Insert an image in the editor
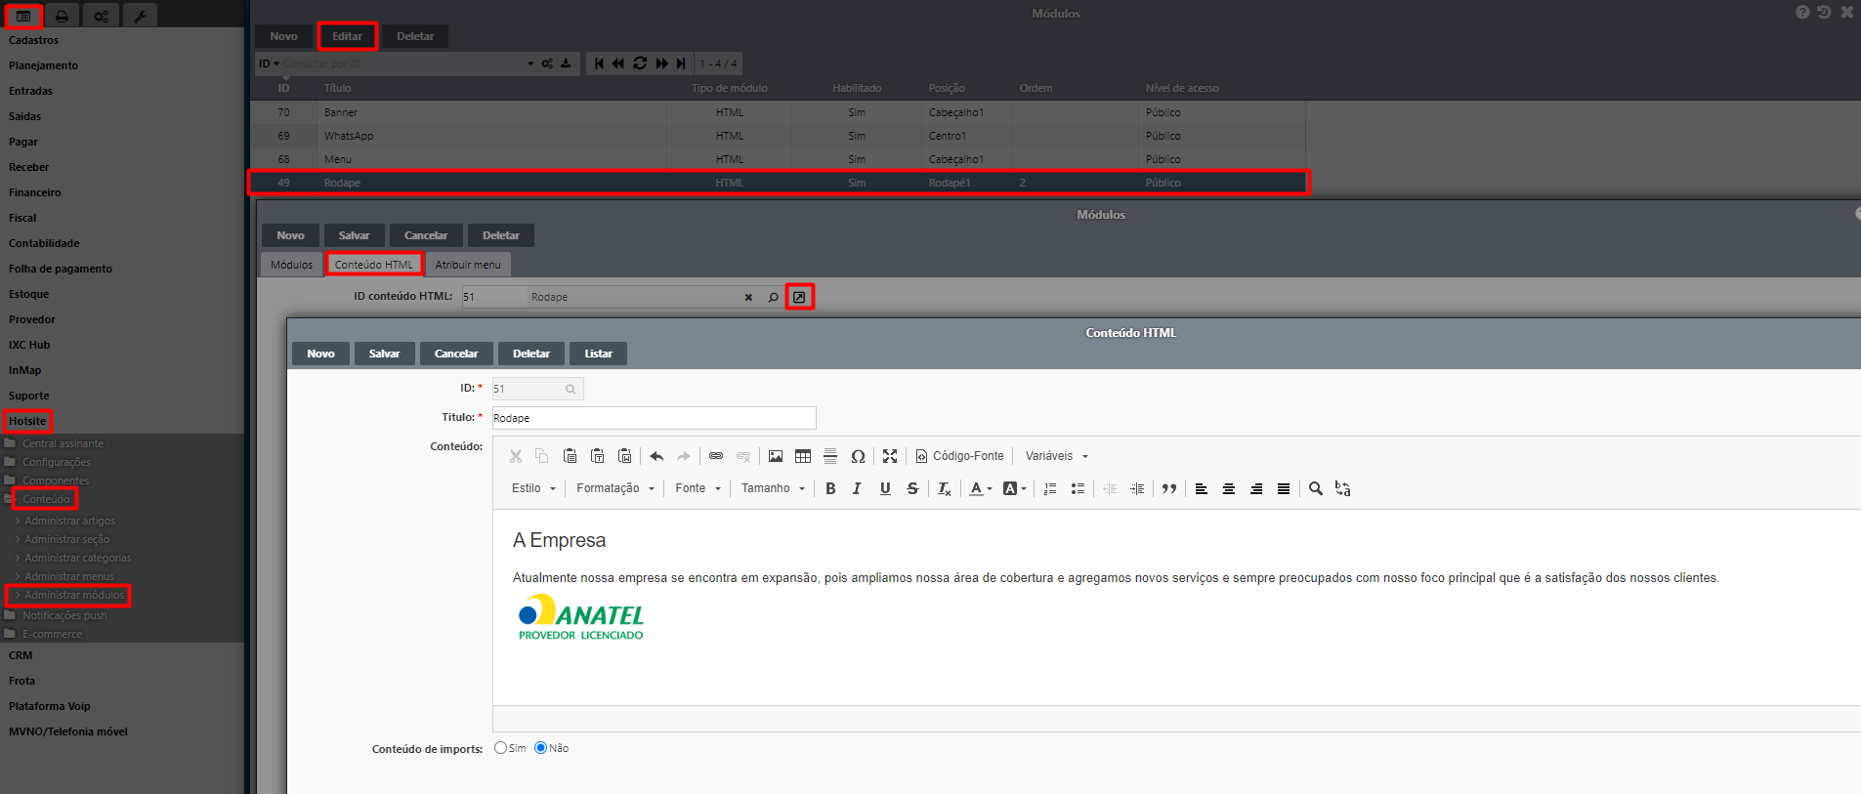This screenshot has height=794, width=1861. click(x=776, y=456)
